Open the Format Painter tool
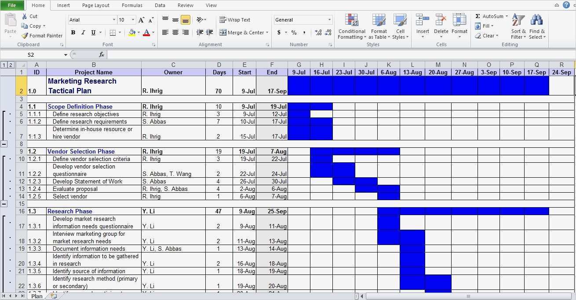Viewport: 576px width, 300px height. point(42,35)
